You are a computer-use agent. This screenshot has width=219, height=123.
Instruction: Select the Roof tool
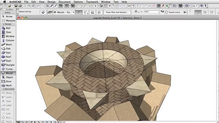(x=8, y=57)
